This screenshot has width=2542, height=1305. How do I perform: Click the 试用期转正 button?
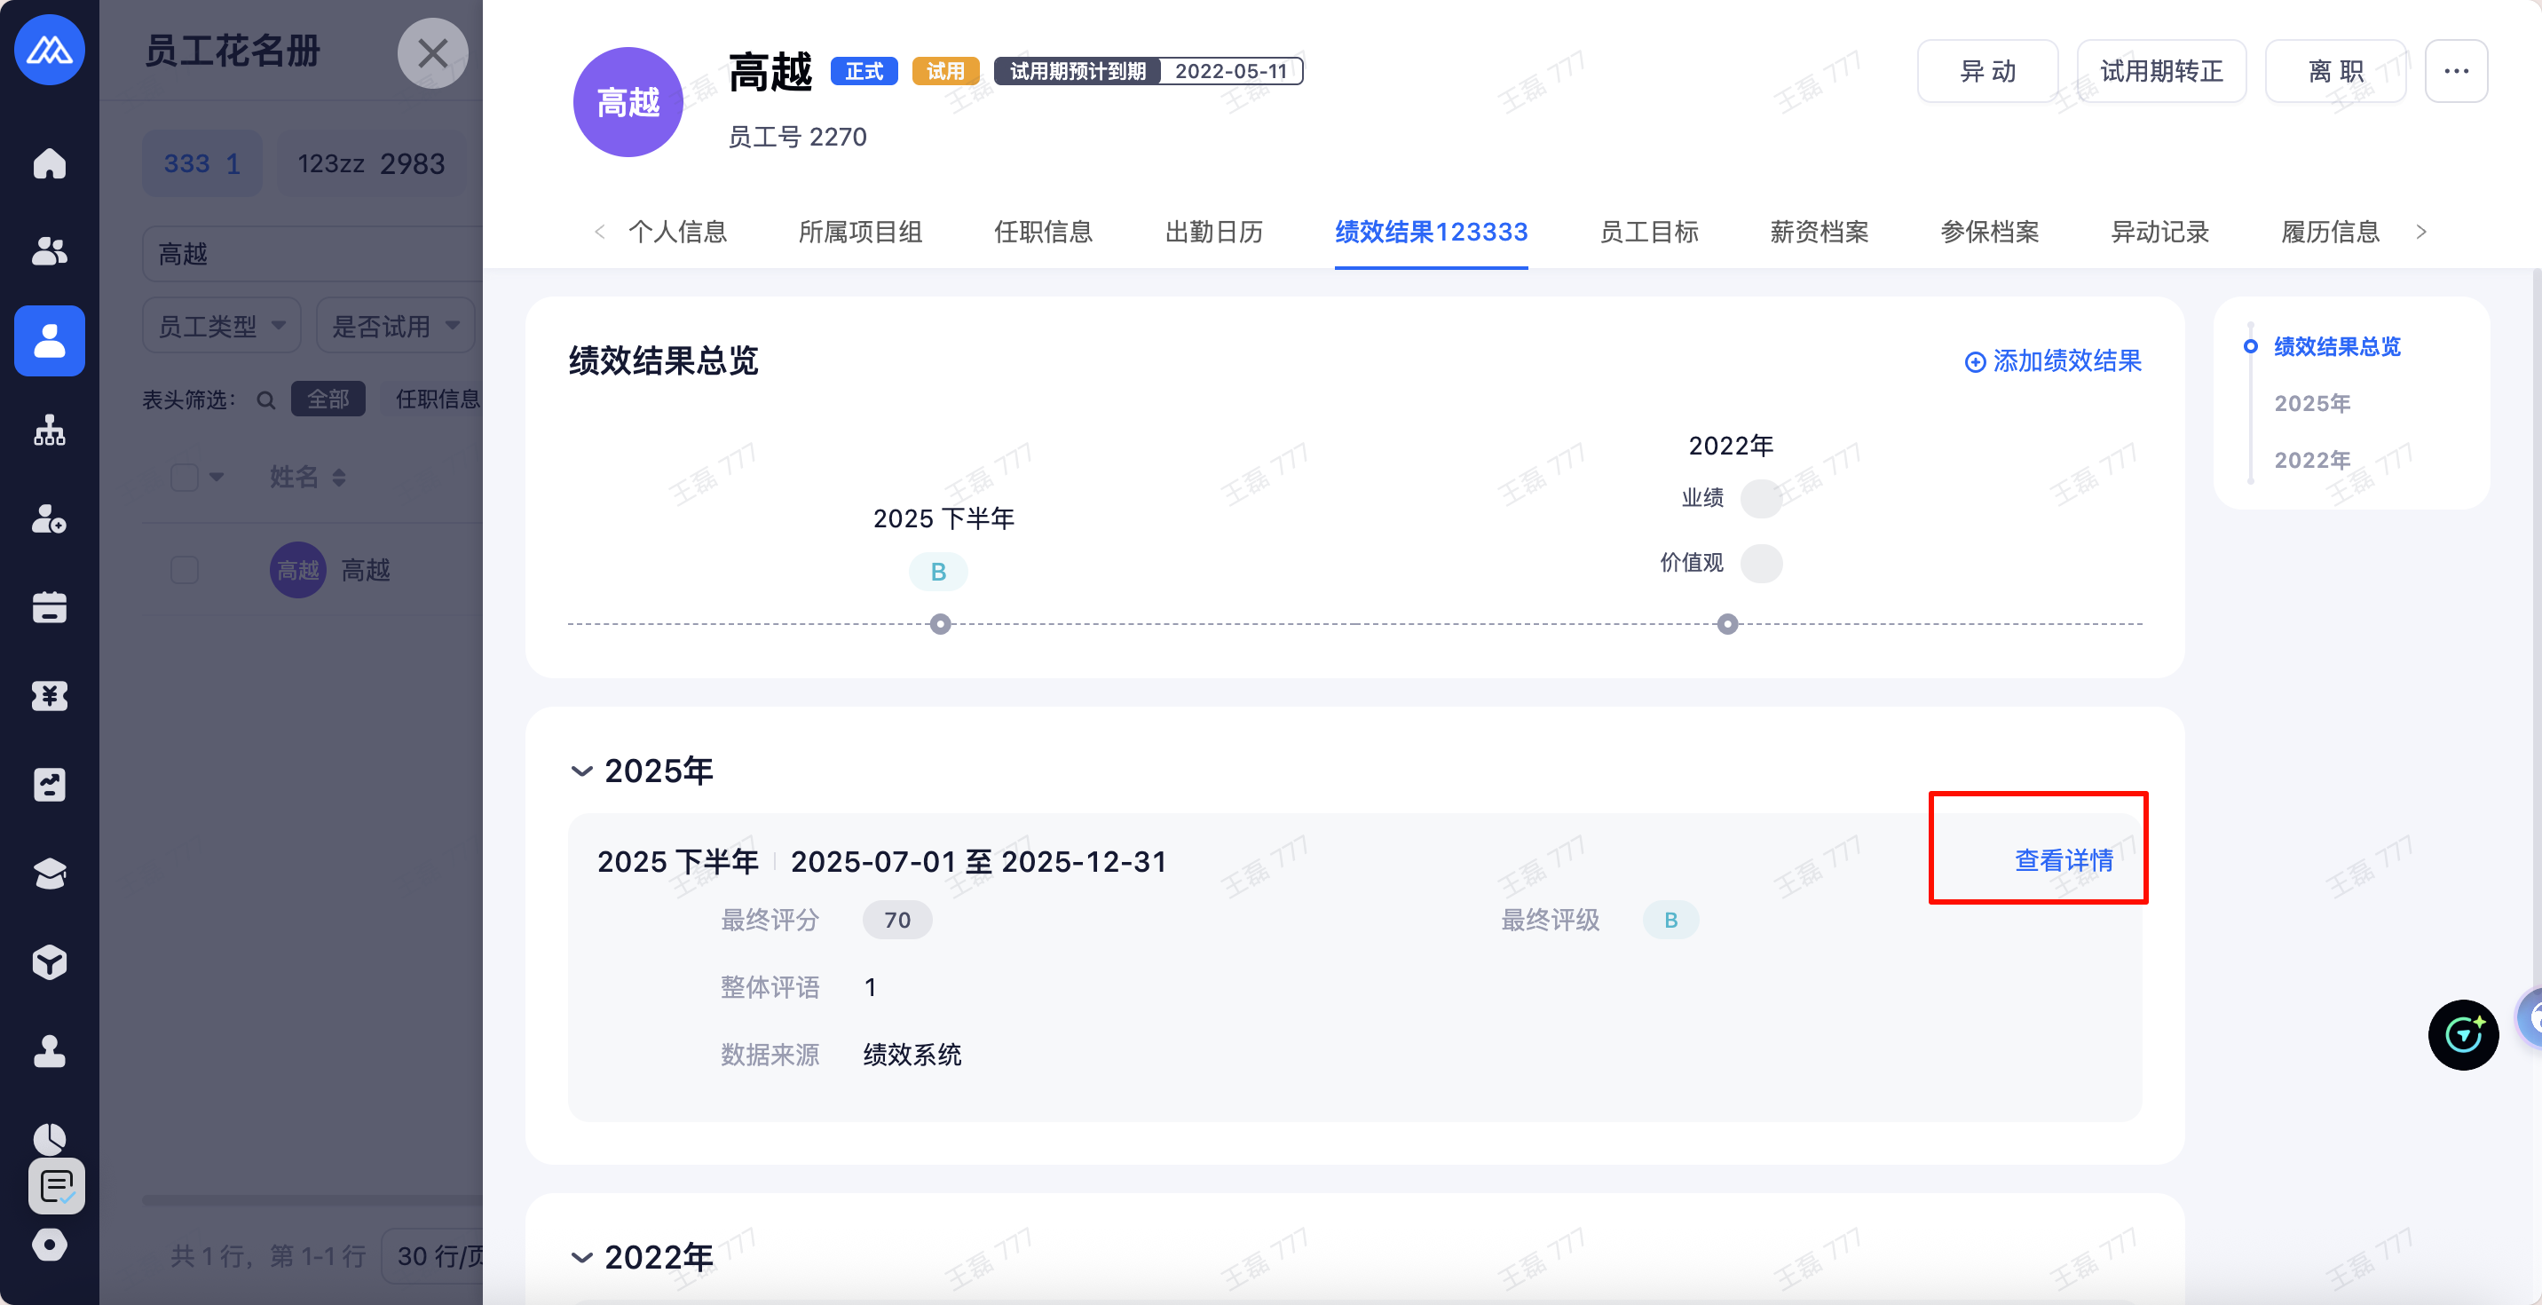click(2161, 71)
